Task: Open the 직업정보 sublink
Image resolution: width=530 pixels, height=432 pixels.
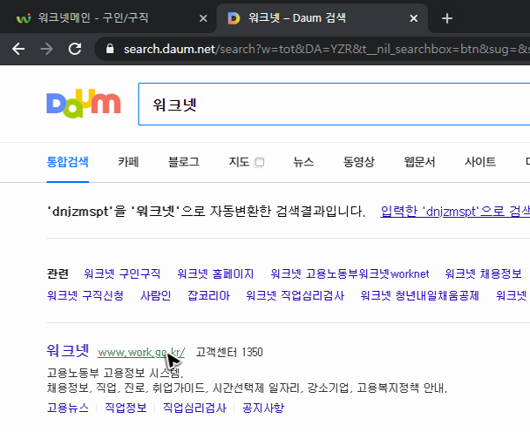Action: click(126, 408)
